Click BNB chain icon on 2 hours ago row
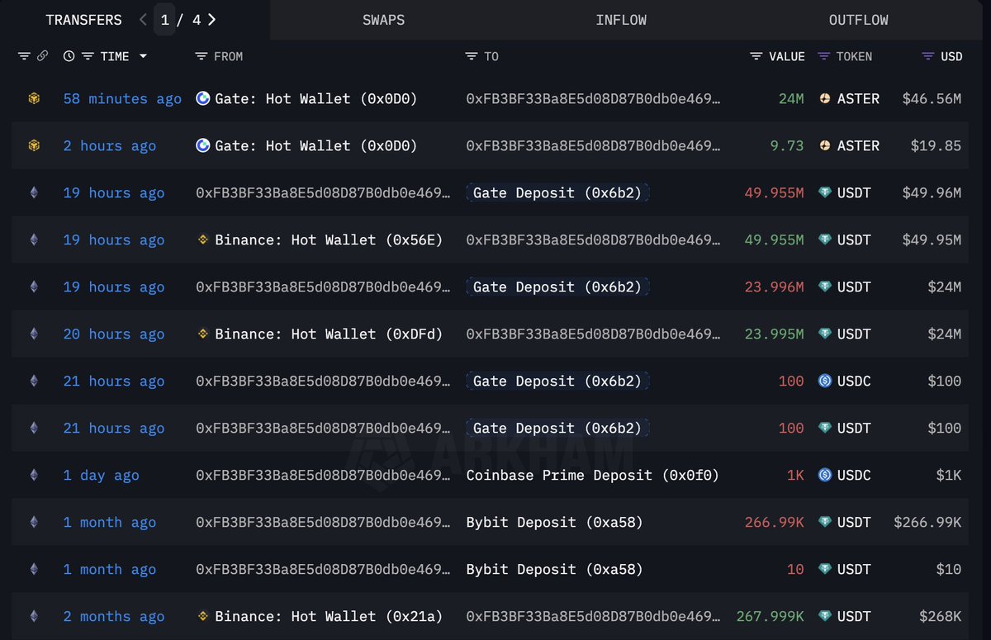The height and width of the screenshot is (640, 991). pos(34,145)
